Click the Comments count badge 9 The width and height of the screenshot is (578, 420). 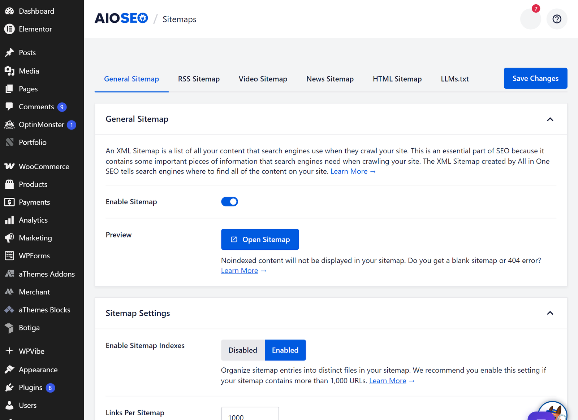62,107
